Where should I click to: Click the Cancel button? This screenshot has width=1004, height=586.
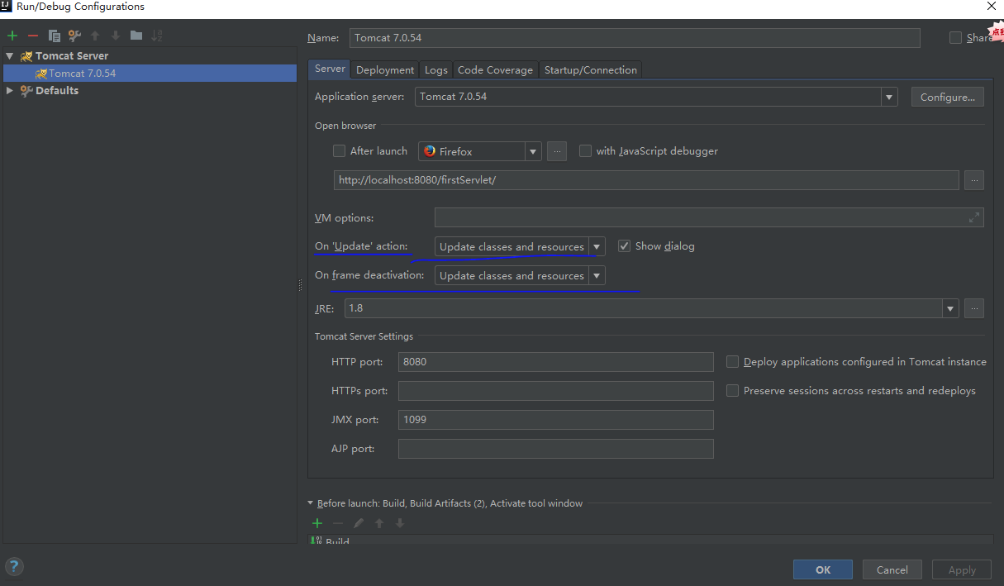[892, 569]
